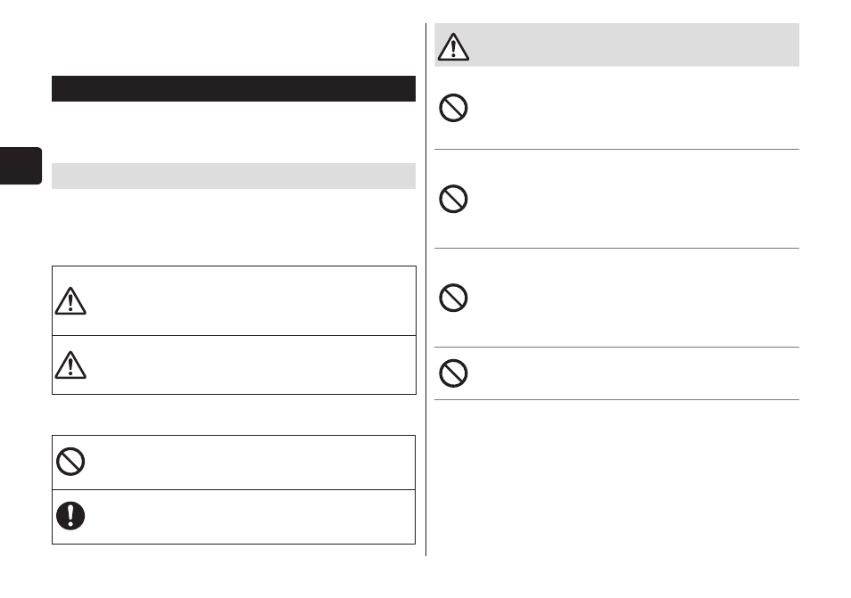Click the empty cell next to the exclamation circle
Viewport: 851px width, 598px height.
[x=252, y=517]
